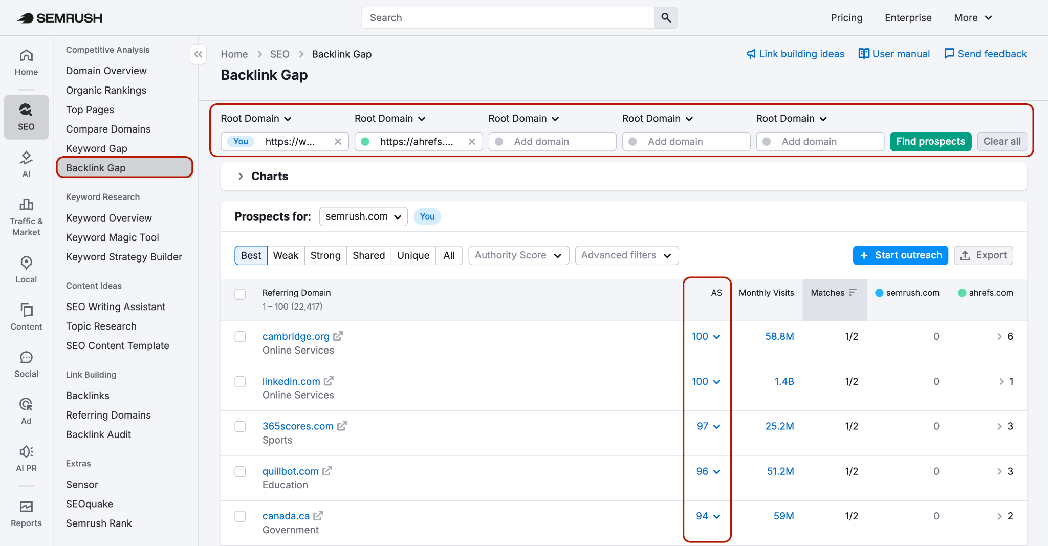The height and width of the screenshot is (546, 1048).
Task: Check the canada.ca row checkbox
Action: pos(240,516)
